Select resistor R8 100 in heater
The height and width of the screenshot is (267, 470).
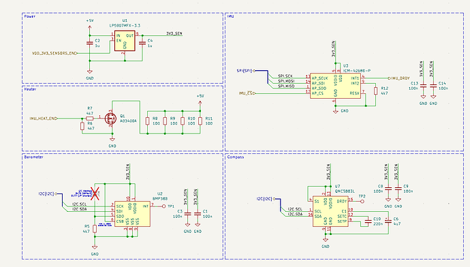[x=147, y=121]
